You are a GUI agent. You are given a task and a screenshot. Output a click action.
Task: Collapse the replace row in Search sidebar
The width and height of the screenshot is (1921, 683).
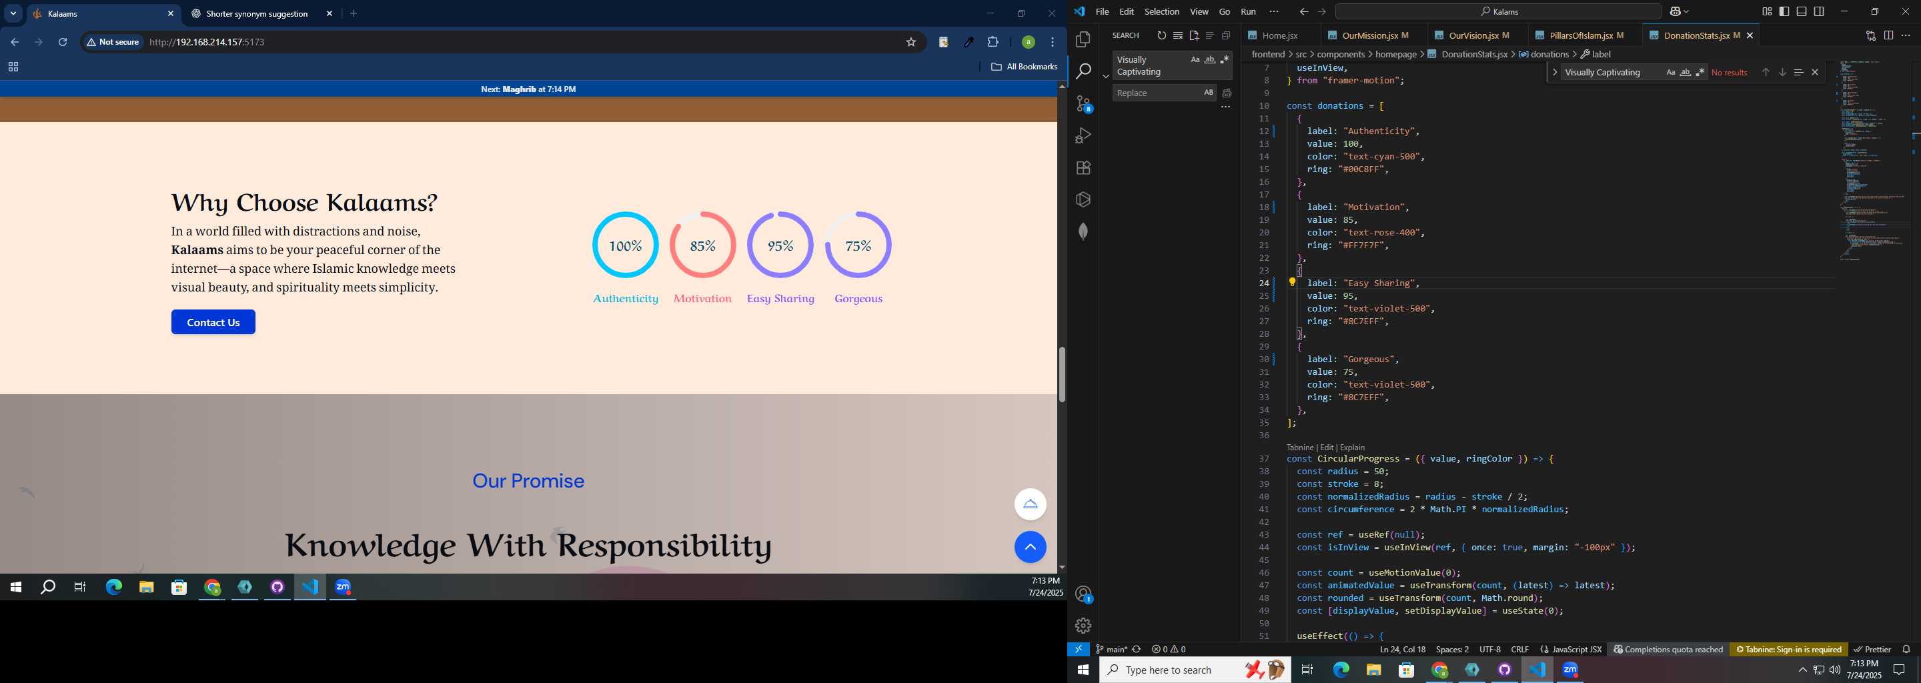click(x=1105, y=76)
